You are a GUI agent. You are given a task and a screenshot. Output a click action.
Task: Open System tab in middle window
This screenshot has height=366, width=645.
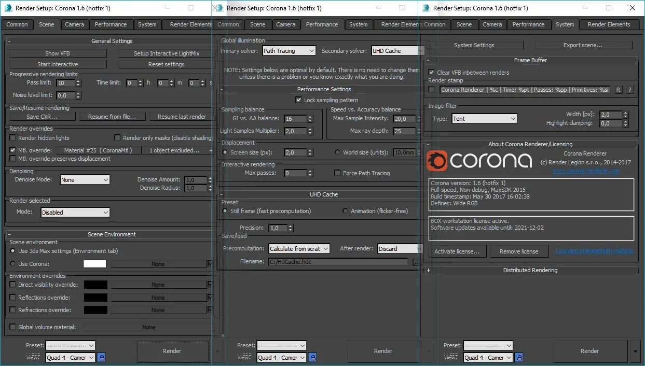[x=359, y=24]
